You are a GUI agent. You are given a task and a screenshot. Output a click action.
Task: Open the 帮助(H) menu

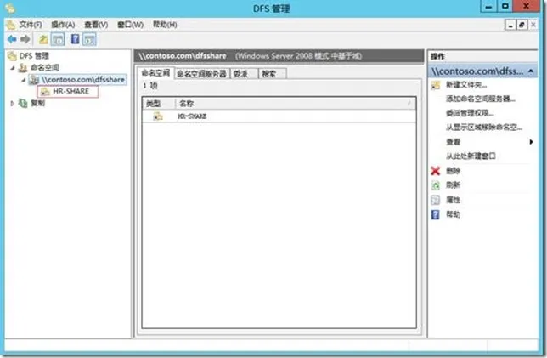point(165,25)
